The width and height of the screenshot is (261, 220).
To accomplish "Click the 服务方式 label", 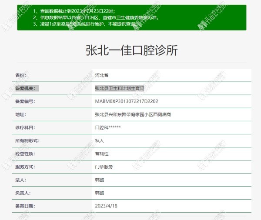I will [25, 167].
